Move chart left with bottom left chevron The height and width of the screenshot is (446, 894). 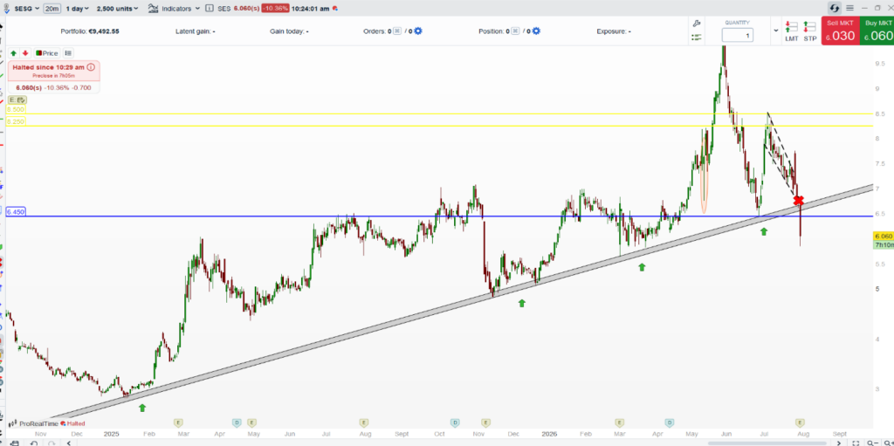pos(69,443)
